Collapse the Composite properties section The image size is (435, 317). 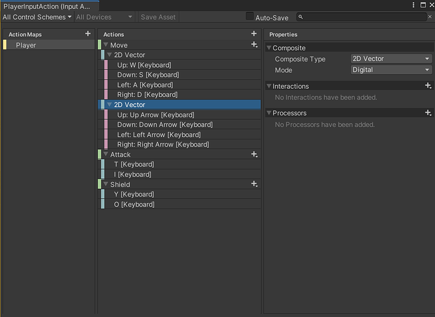coord(269,48)
